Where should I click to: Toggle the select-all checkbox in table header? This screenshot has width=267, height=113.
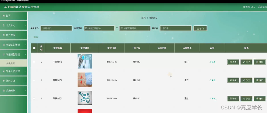pos(34,48)
